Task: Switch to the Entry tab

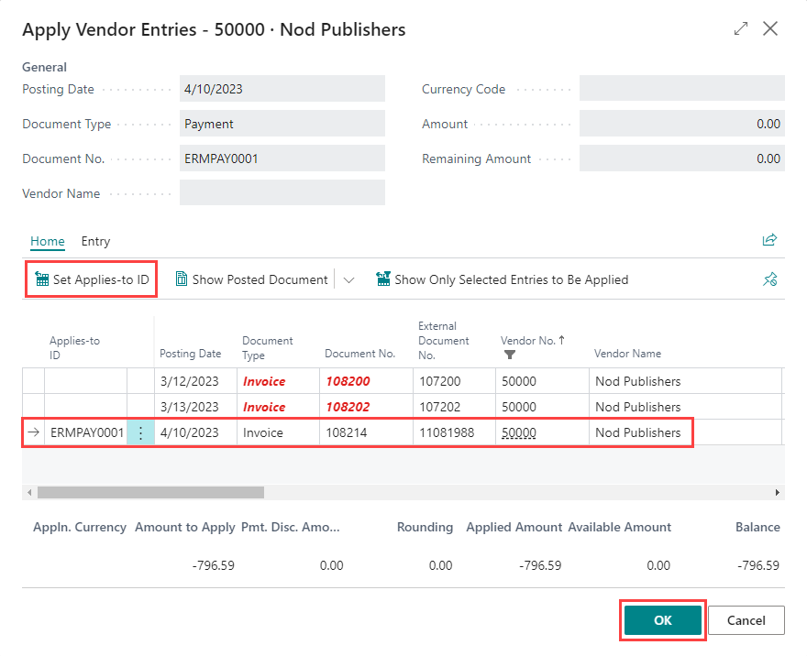Action: tap(95, 241)
